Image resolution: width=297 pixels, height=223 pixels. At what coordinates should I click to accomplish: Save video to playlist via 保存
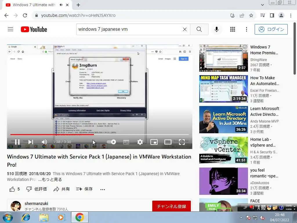click(x=84, y=189)
